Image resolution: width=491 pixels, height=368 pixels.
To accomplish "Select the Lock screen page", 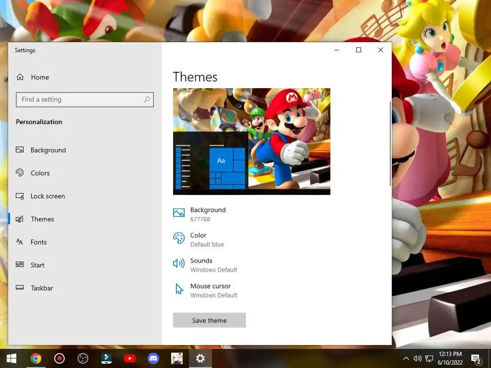I will (x=47, y=196).
